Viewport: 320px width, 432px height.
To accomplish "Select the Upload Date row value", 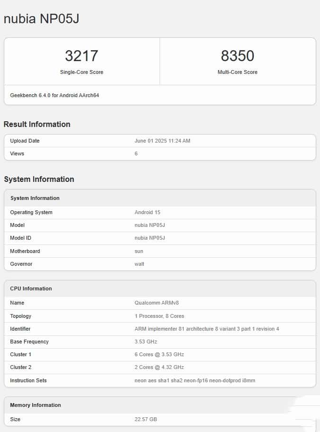I will point(162,141).
